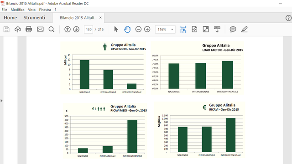Viewport: 292px width, 164px height.
Task: Open the Modifica menu
Action: (17, 10)
